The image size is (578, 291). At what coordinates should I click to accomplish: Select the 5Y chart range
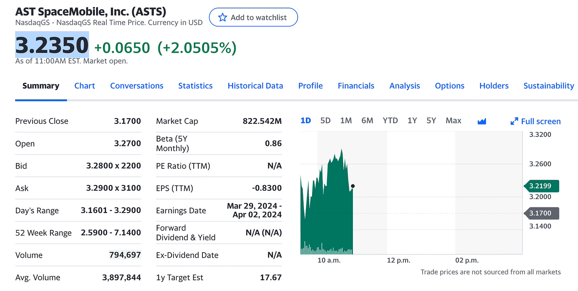(x=431, y=121)
